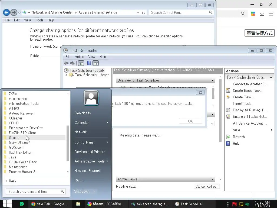277x208 pixels.
Task: Click Refresh in the Actions pane
Action: coord(239,137)
